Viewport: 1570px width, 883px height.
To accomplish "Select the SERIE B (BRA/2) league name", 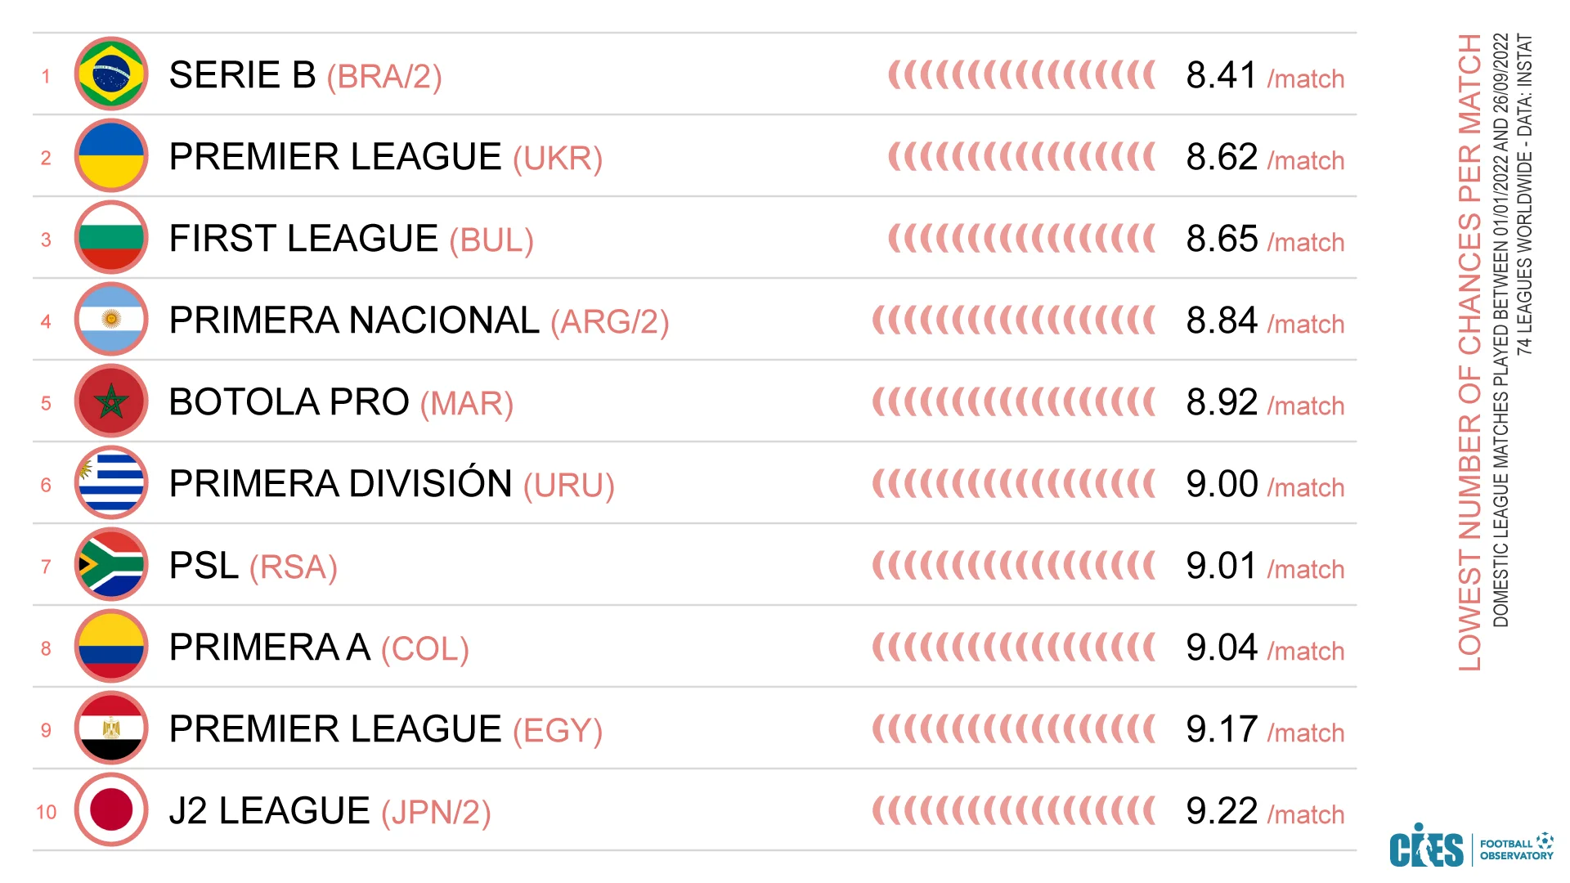I will (305, 76).
